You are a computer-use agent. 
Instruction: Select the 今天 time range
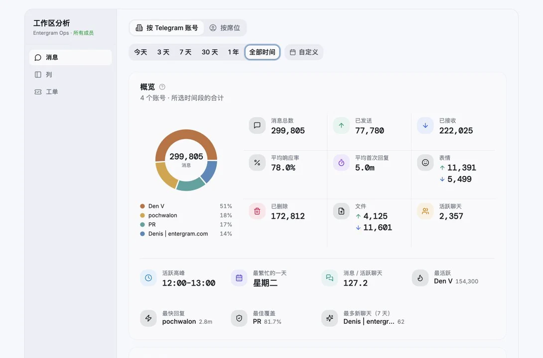point(140,52)
